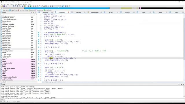The width and height of the screenshot is (185, 104).
Task: Toggle breakpoint dot at code line 18
Action: tap(38, 40)
